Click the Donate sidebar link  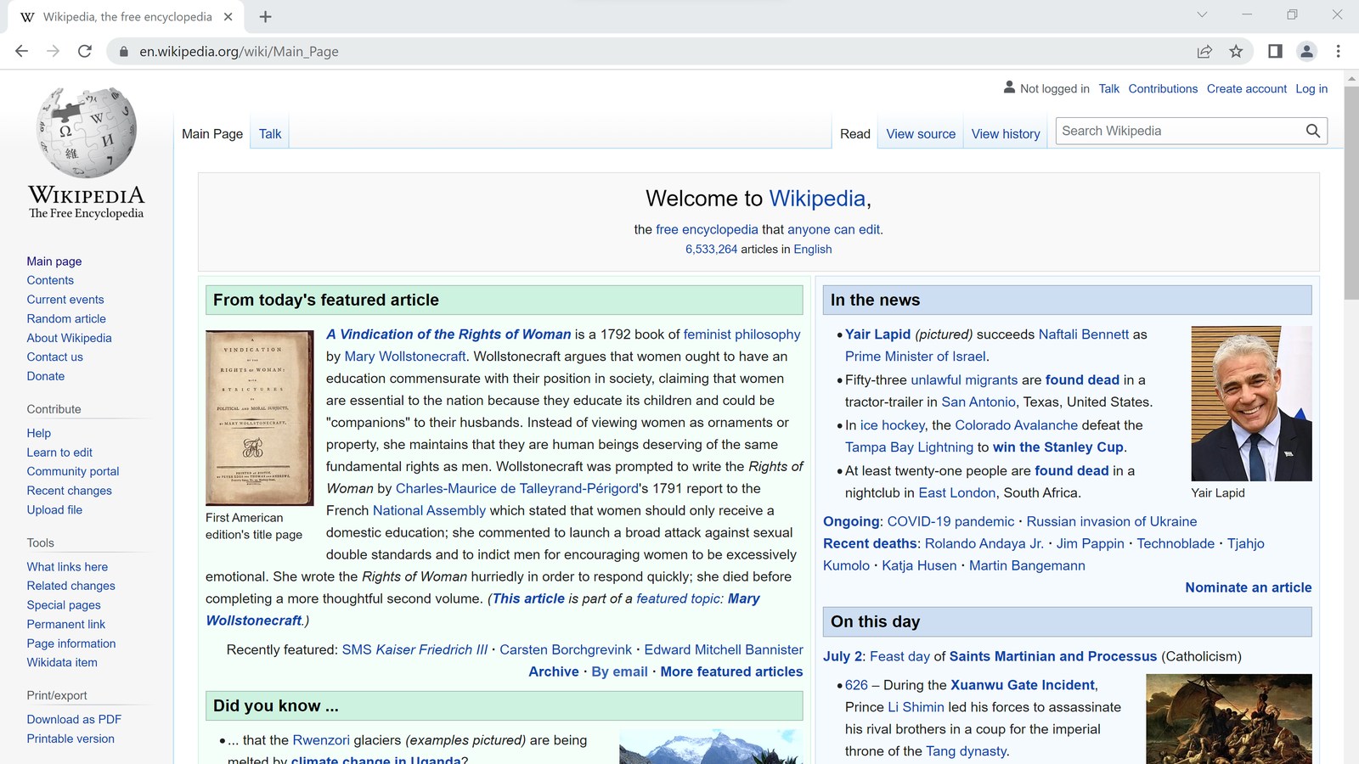tap(46, 376)
